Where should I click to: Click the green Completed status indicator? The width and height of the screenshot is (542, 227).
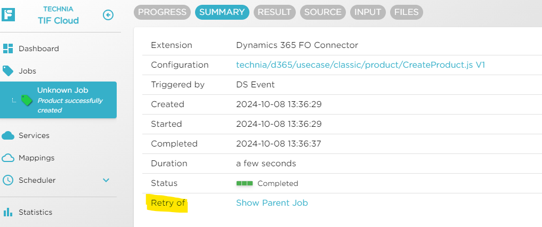[x=245, y=183]
